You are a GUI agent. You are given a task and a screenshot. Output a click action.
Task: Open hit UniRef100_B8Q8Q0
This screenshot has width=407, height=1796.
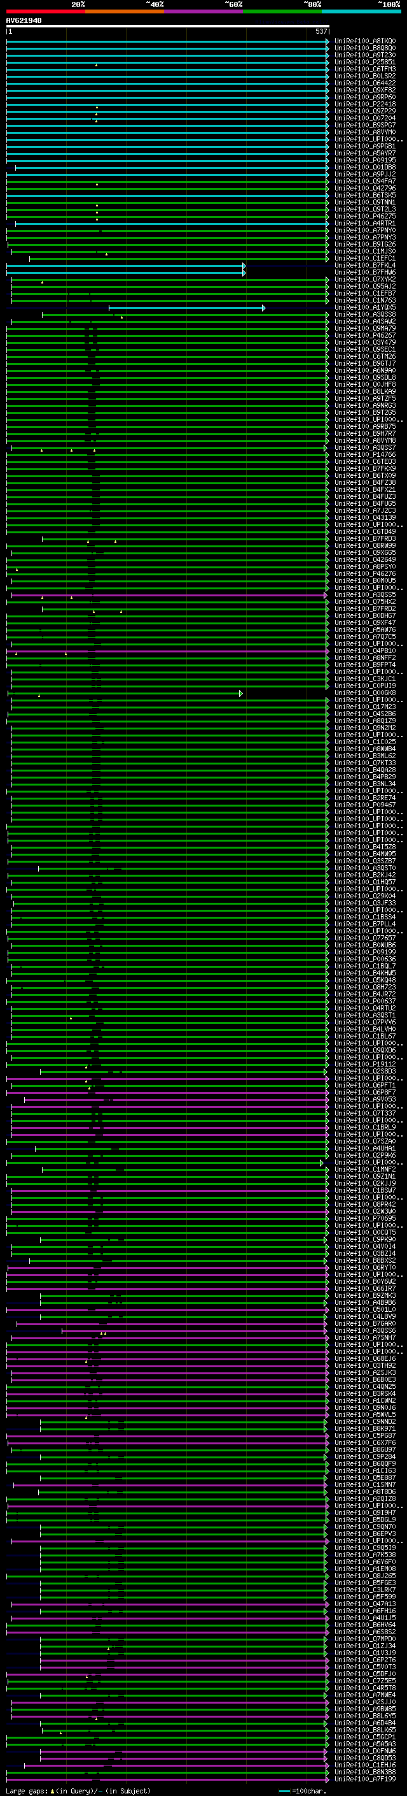point(365,48)
